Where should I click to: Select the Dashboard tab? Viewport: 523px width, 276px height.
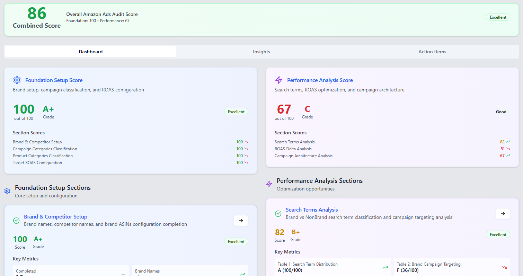point(90,51)
